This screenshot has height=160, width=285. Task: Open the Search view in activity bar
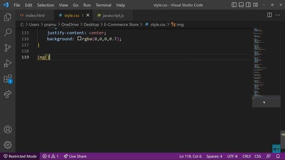(8, 32)
